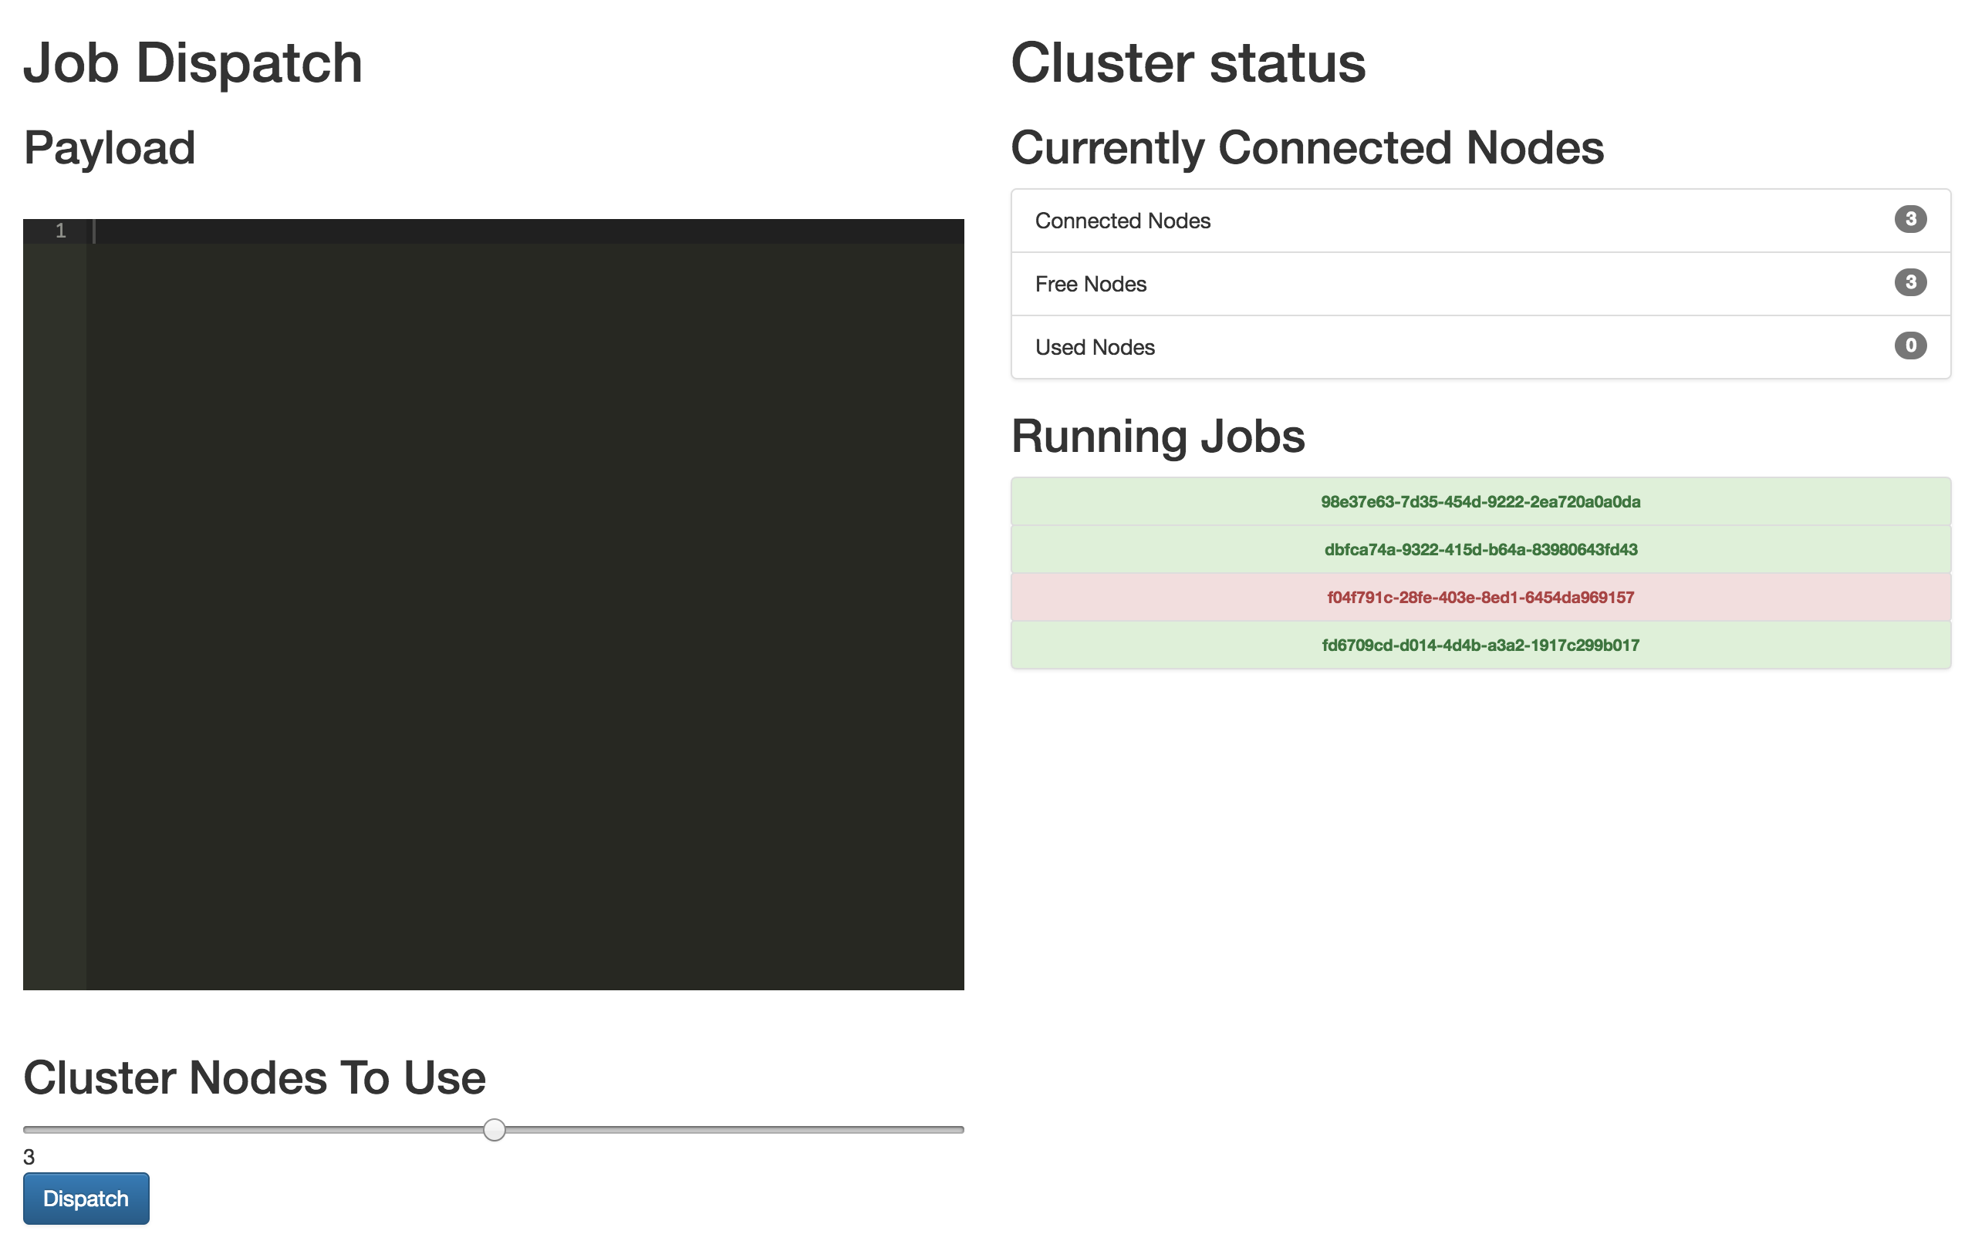
Task: Click the Used Nodes zero badge
Action: click(x=1909, y=346)
